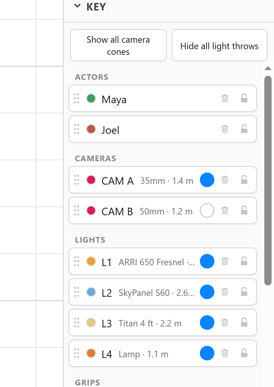Screen dimensions: 274x387
Task: Select the Joel actor name
Action: [x=110, y=130]
